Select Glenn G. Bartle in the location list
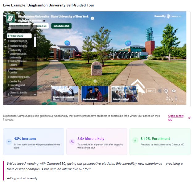The width and height of the screenshot is (193, 182). [x=18, y=93]
